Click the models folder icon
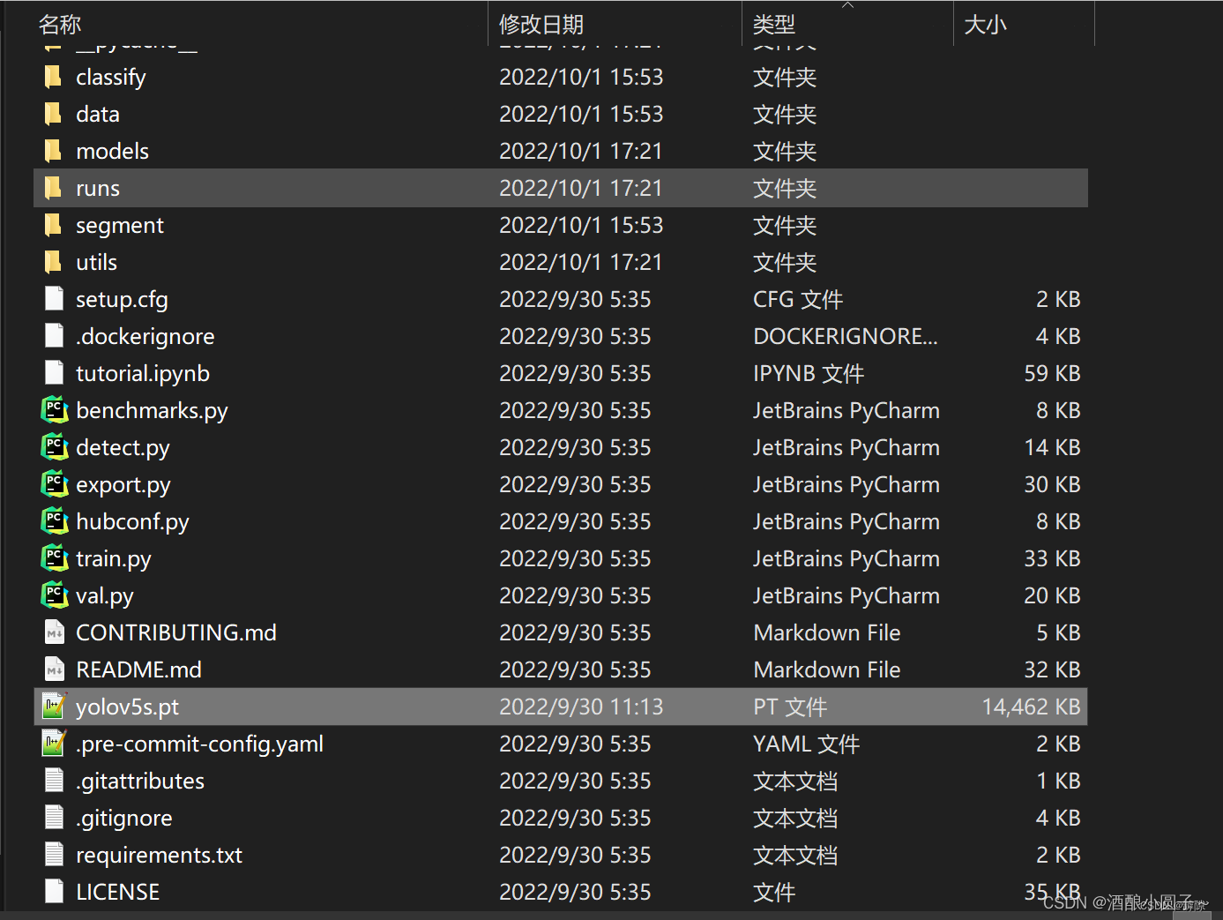 [x=53, y=151]
